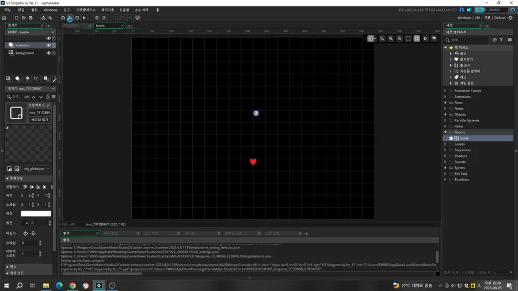Expand the Sounds folder
The image size is (518, 291).
[x=445, y=162]
